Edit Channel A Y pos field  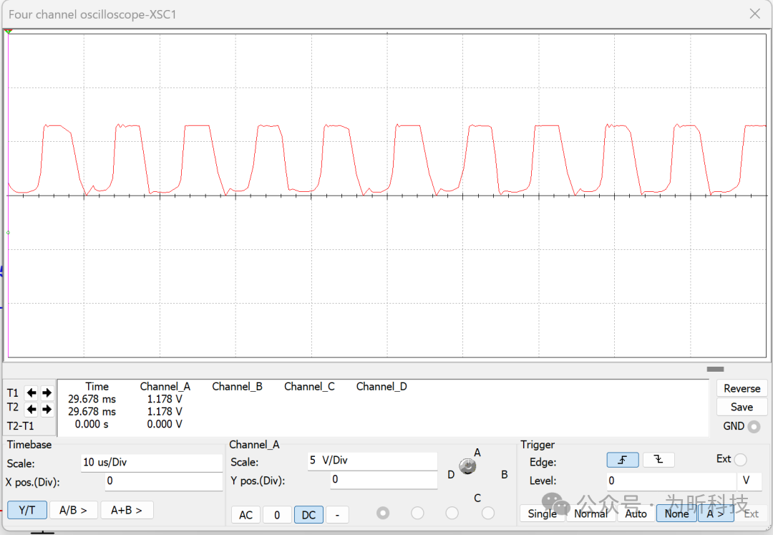click(384, 479)
